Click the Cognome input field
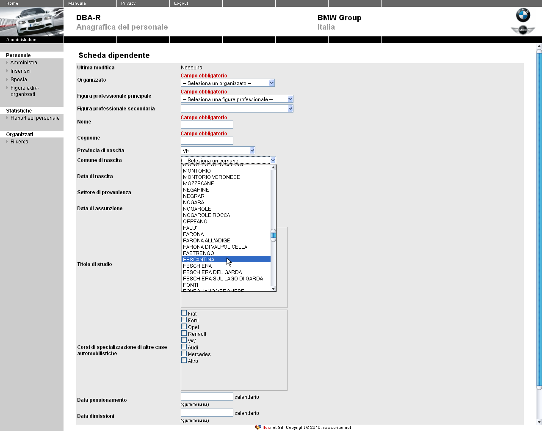 207,140
